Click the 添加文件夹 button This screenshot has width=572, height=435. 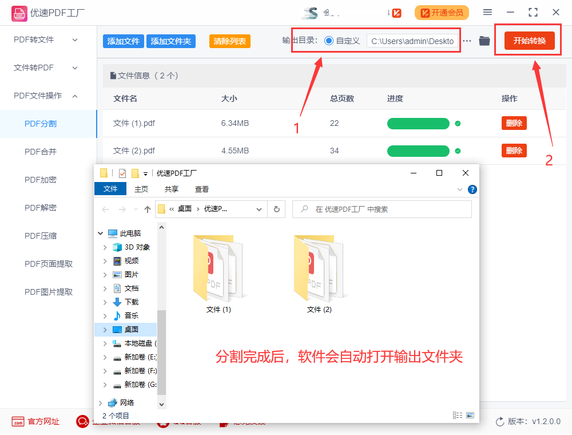pyautogui.click(x=170, y=41)
